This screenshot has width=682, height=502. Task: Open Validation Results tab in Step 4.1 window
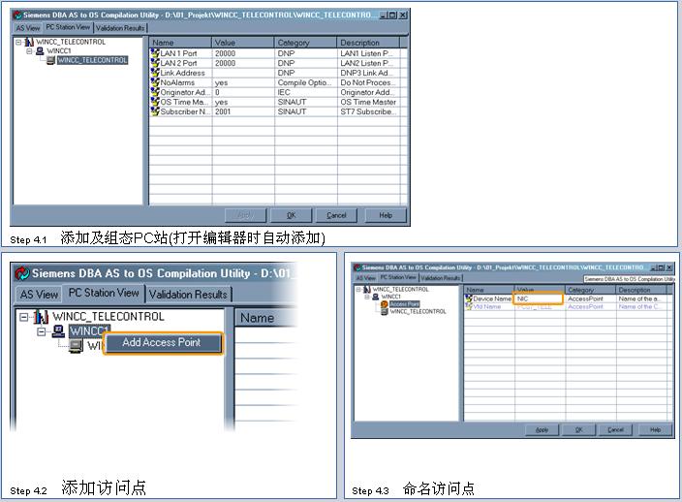click(120, 28)
